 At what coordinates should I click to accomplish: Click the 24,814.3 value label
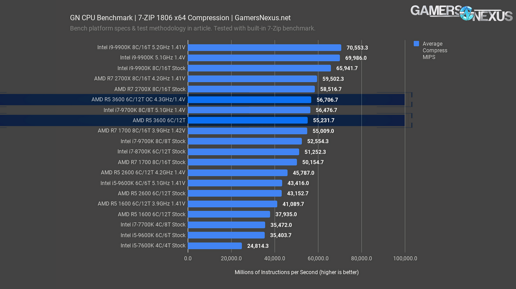[258, 246]
